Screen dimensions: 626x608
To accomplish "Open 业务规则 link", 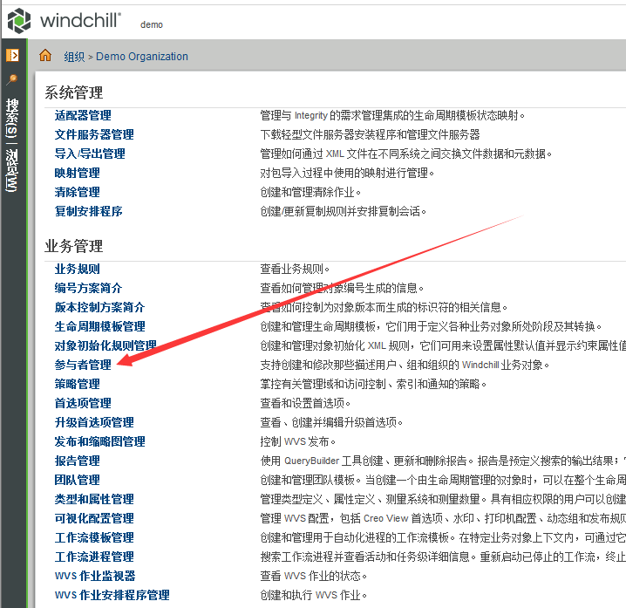I will click(x=78, y=269).
